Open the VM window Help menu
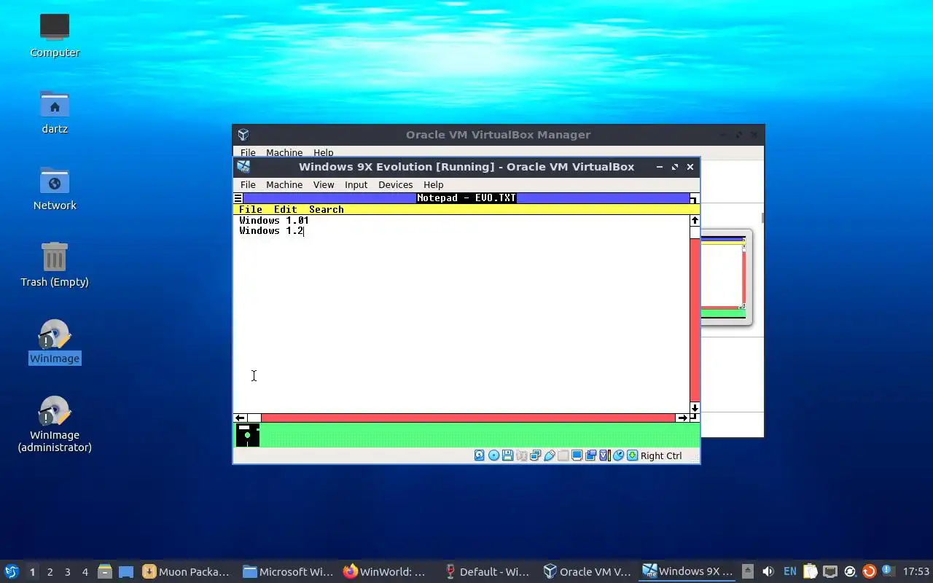The height and width of the screenshot is (583, 933). click(433, 184)
